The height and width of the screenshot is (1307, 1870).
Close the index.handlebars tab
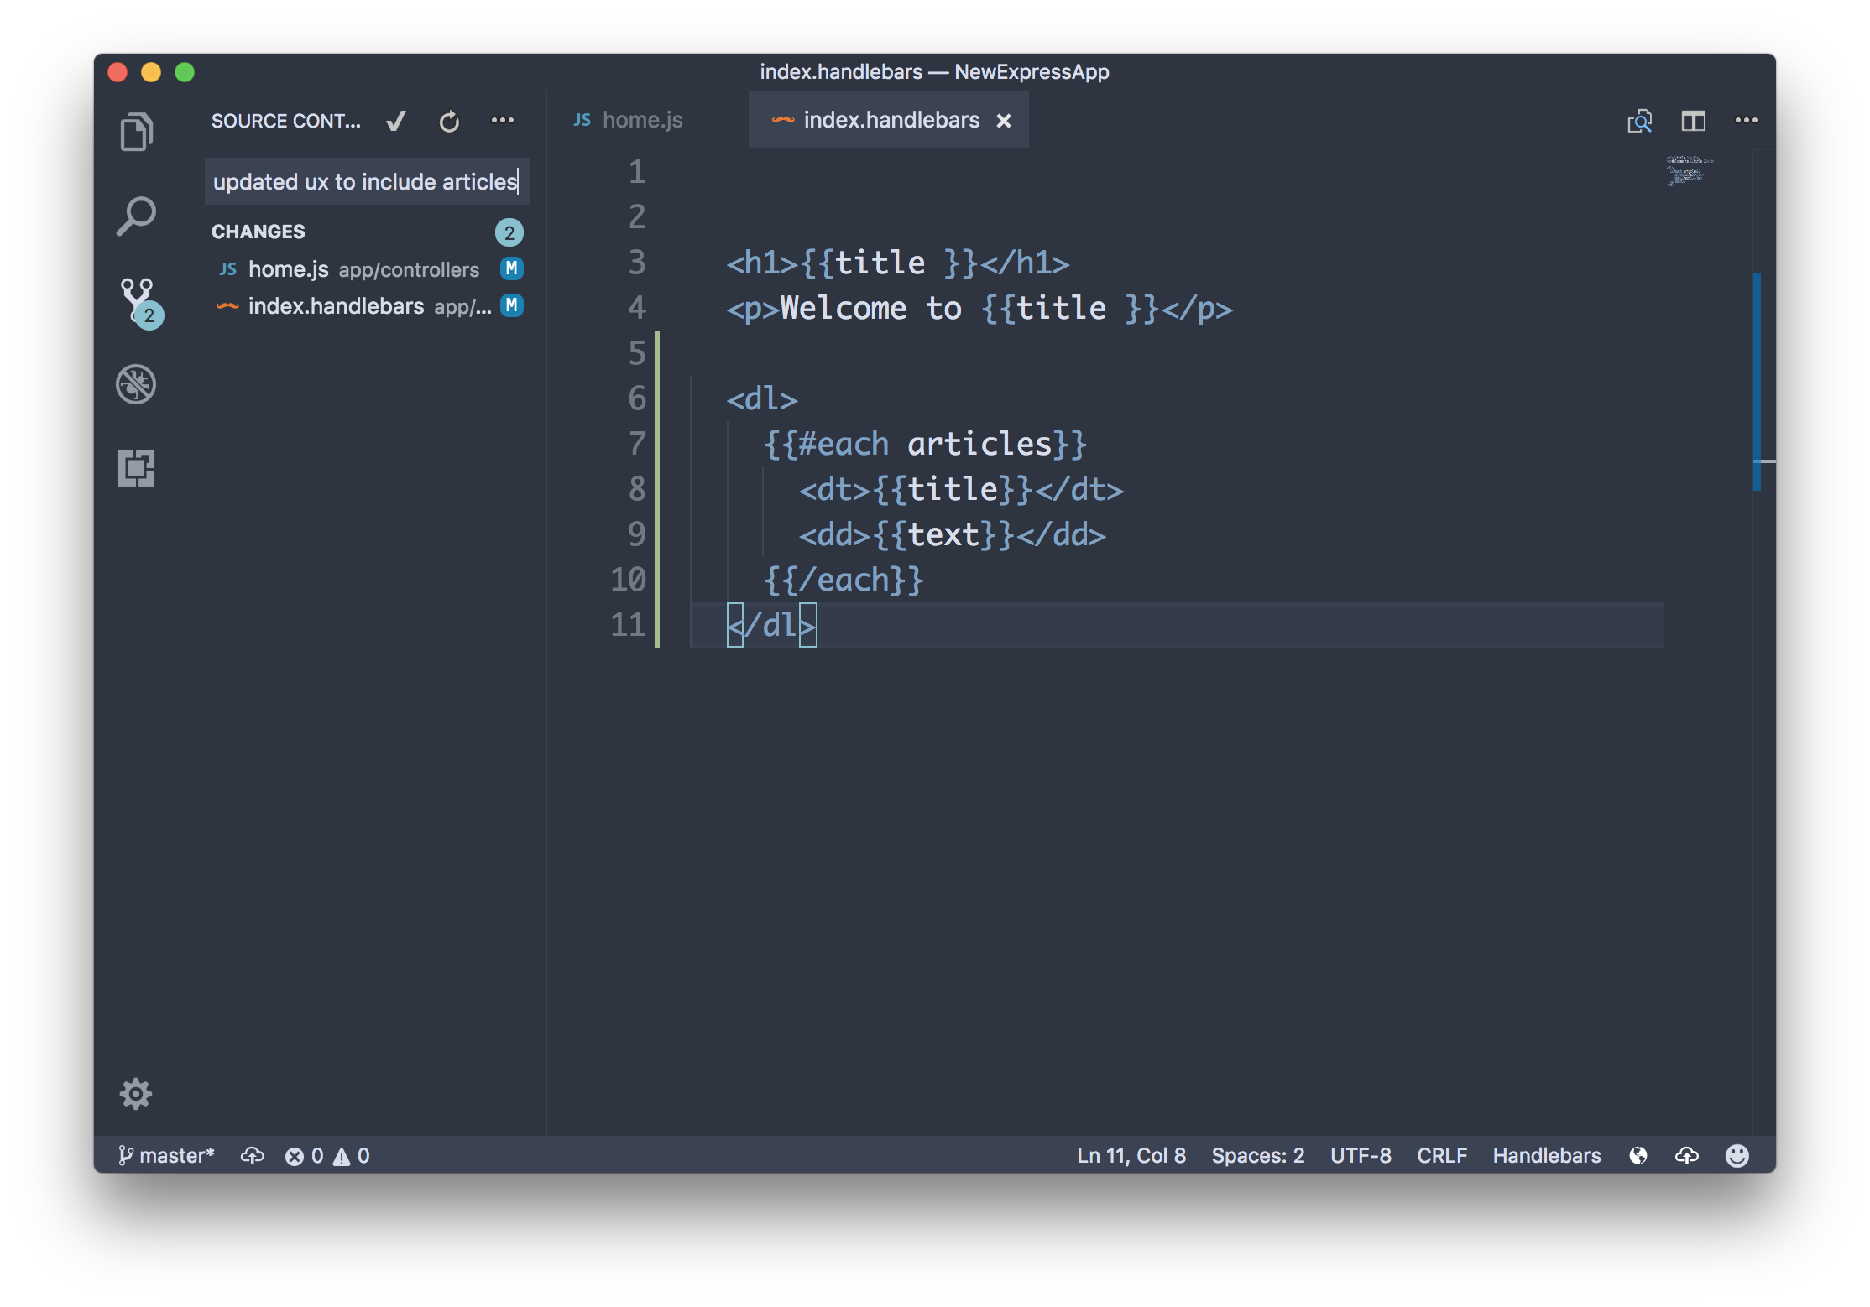pyautogui.click(x=1004, y=121)
